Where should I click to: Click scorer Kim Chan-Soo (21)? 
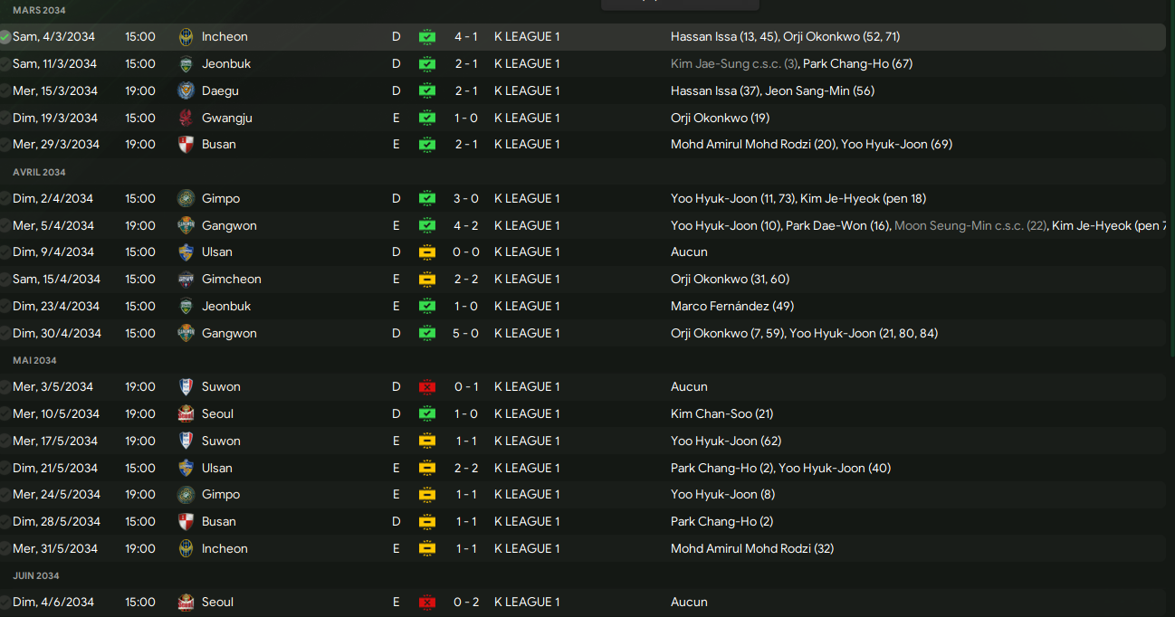[x=721, y=414]
